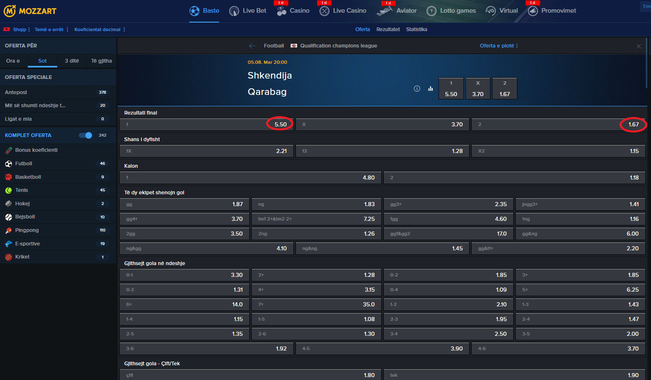Click the Mozzart logo
651x380 pixels.
(x=30, y=11)
